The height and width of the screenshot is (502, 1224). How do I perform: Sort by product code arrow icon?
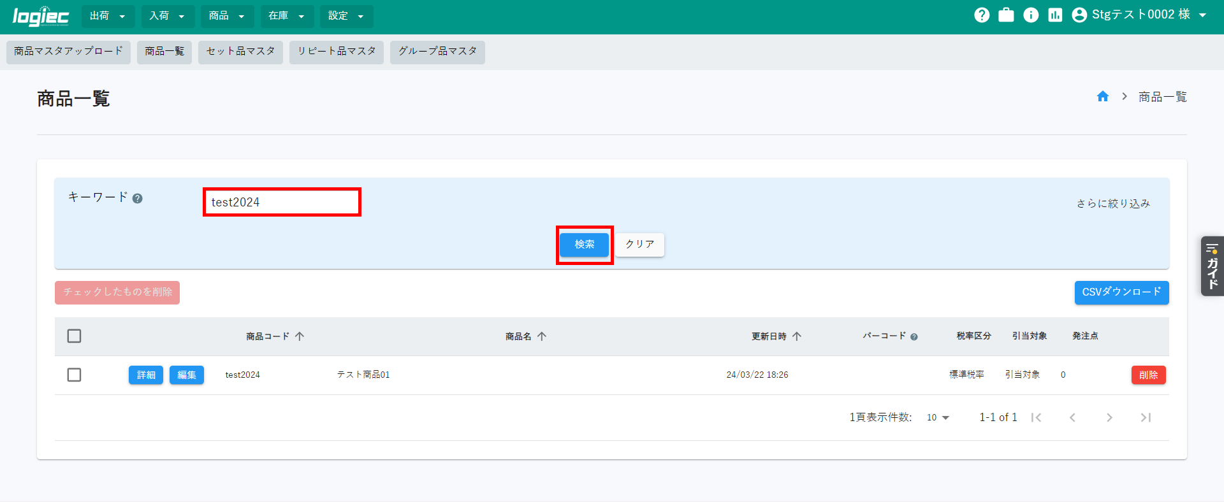[300, 336]
